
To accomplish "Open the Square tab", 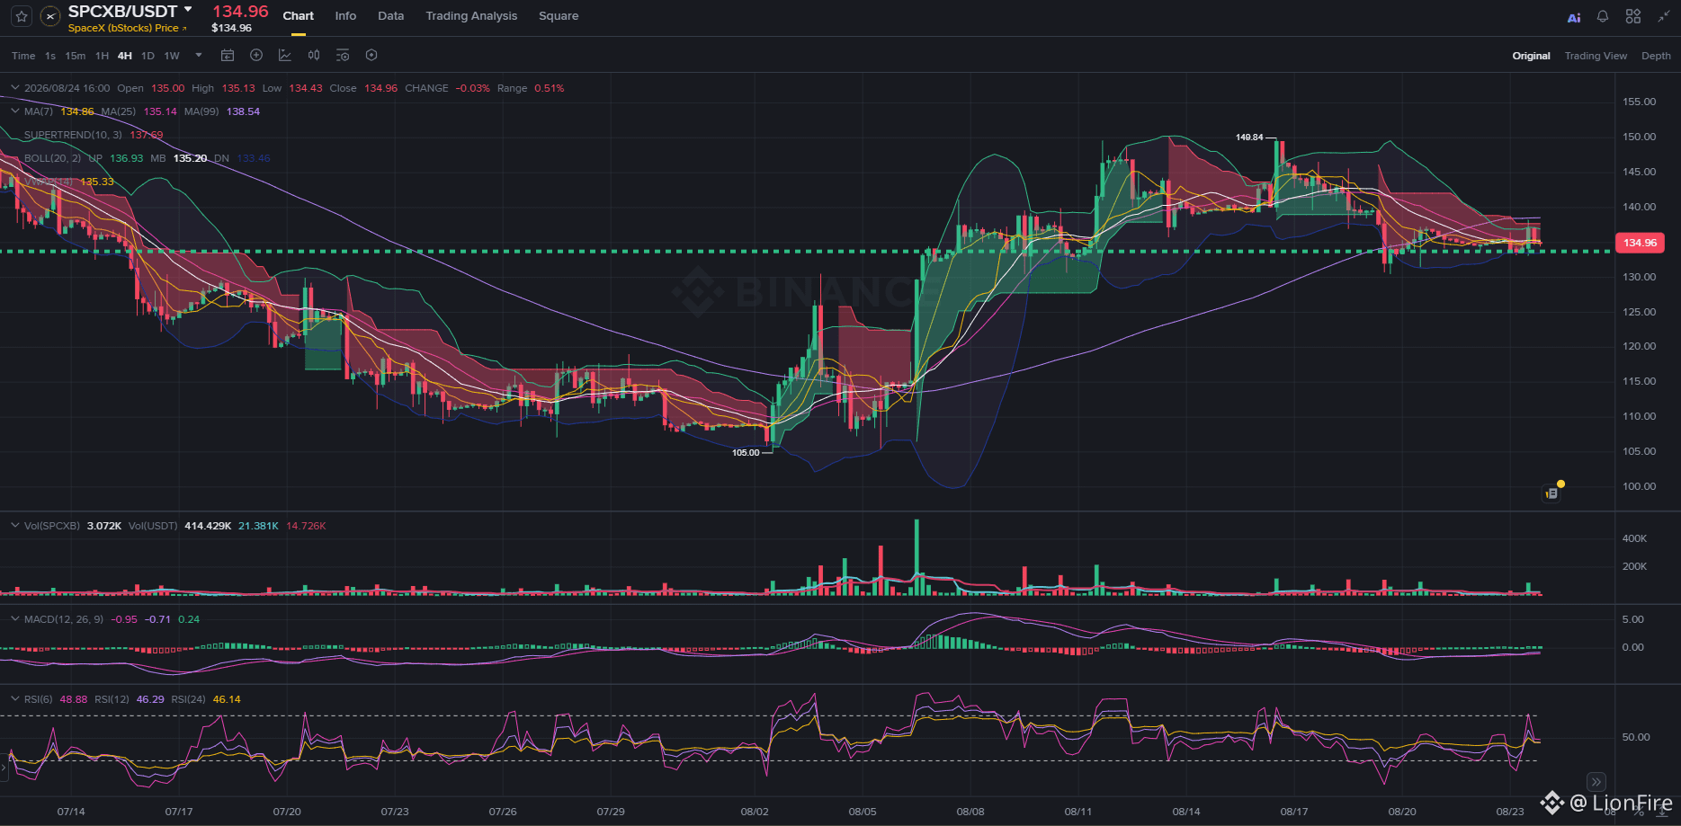I will (559, 16).
